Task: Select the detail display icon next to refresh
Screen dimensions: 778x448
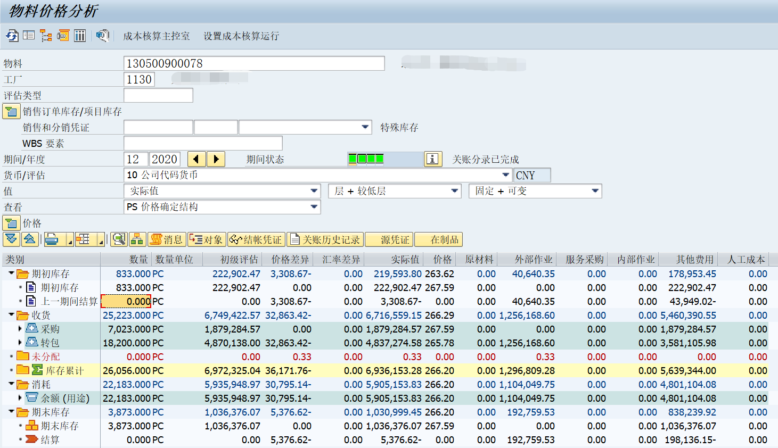Action: tap(27, 36)
